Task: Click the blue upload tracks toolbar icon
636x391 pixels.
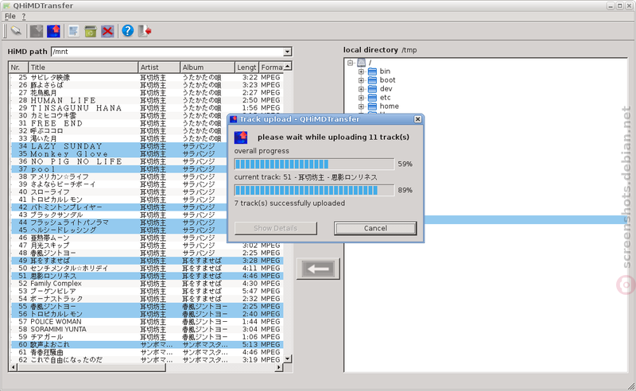Action: click(53, 31)
